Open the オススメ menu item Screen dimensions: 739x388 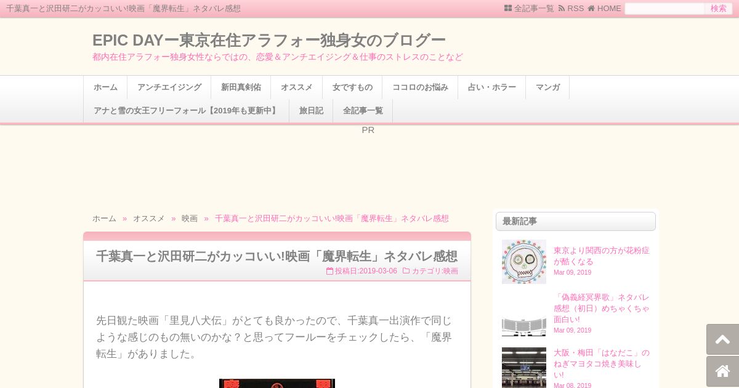(297, 87)
